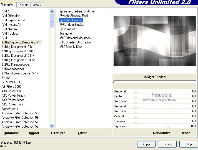198x150 pixels.
Task: Select Andrew's Filter Collection 56
Action: [x=20, y=117]
